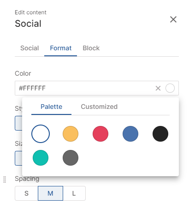Choose the yellow-orange palette swatch

tap(71, 134)
